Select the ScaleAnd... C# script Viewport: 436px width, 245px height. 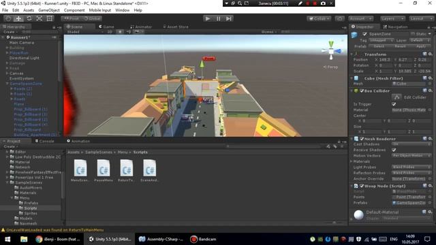[150, 171]
